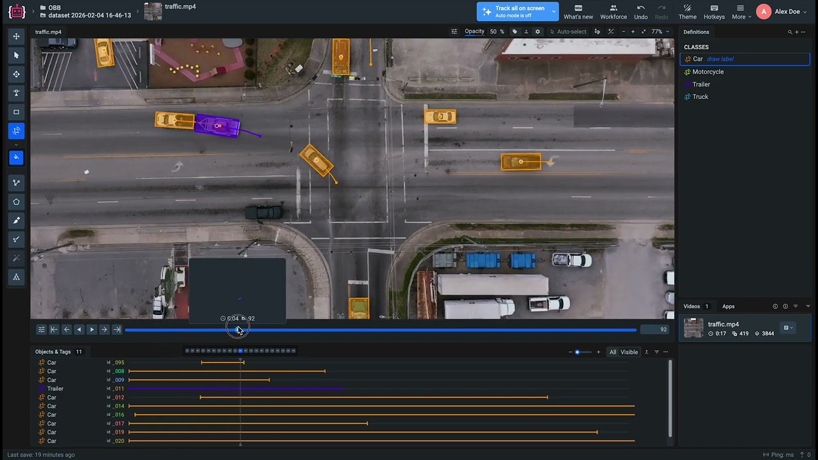Screen dimensions: 818x460
Task: Select the pan (four-arrow move) tool
Action: tap(17, 36)
